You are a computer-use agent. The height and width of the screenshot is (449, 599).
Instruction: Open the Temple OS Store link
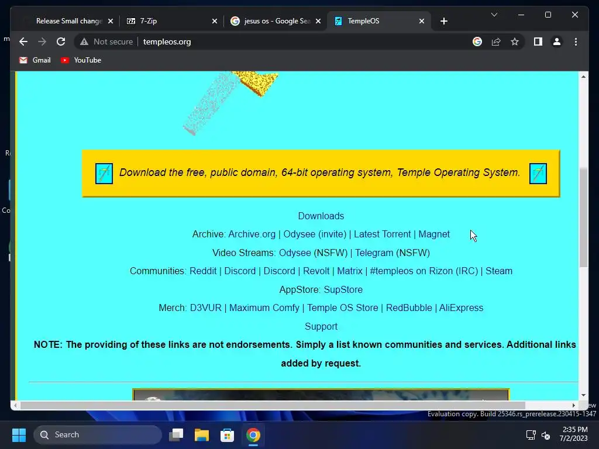click(343, 308)
